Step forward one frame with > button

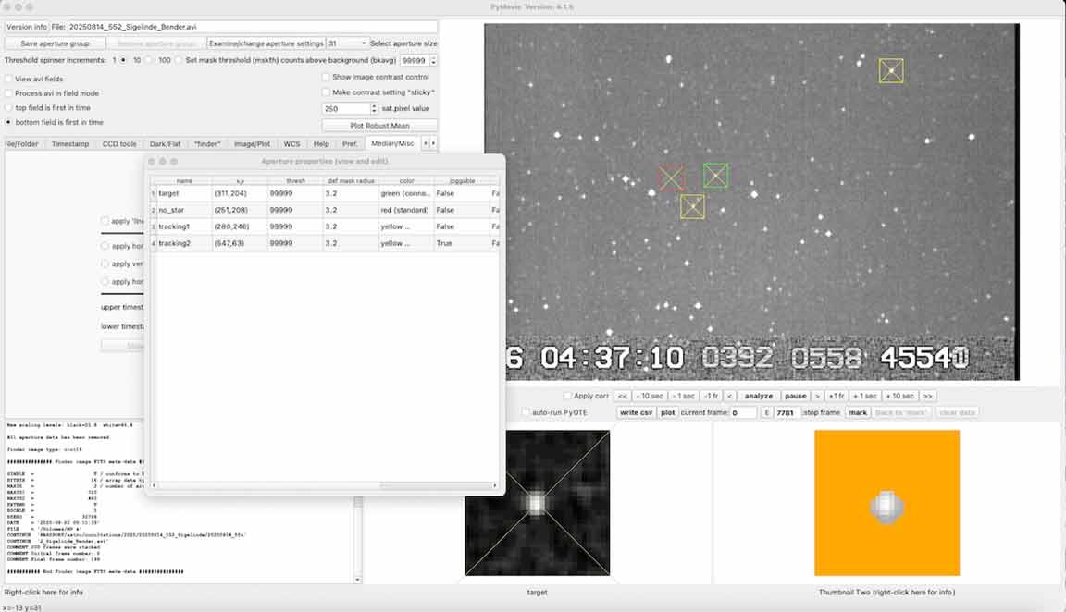click(x=817, y=396)
